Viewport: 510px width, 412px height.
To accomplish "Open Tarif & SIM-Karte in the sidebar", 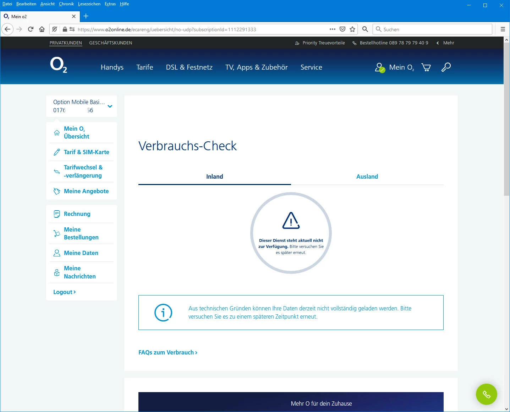I will (x=87, y=152).
